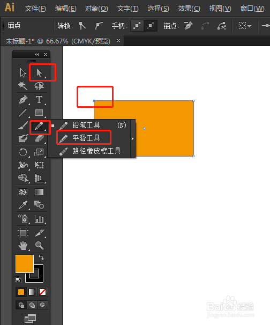This screenshot has width=270, height=325.
Task: Select the Pen tool in toolbox
Action: [23, 100]
